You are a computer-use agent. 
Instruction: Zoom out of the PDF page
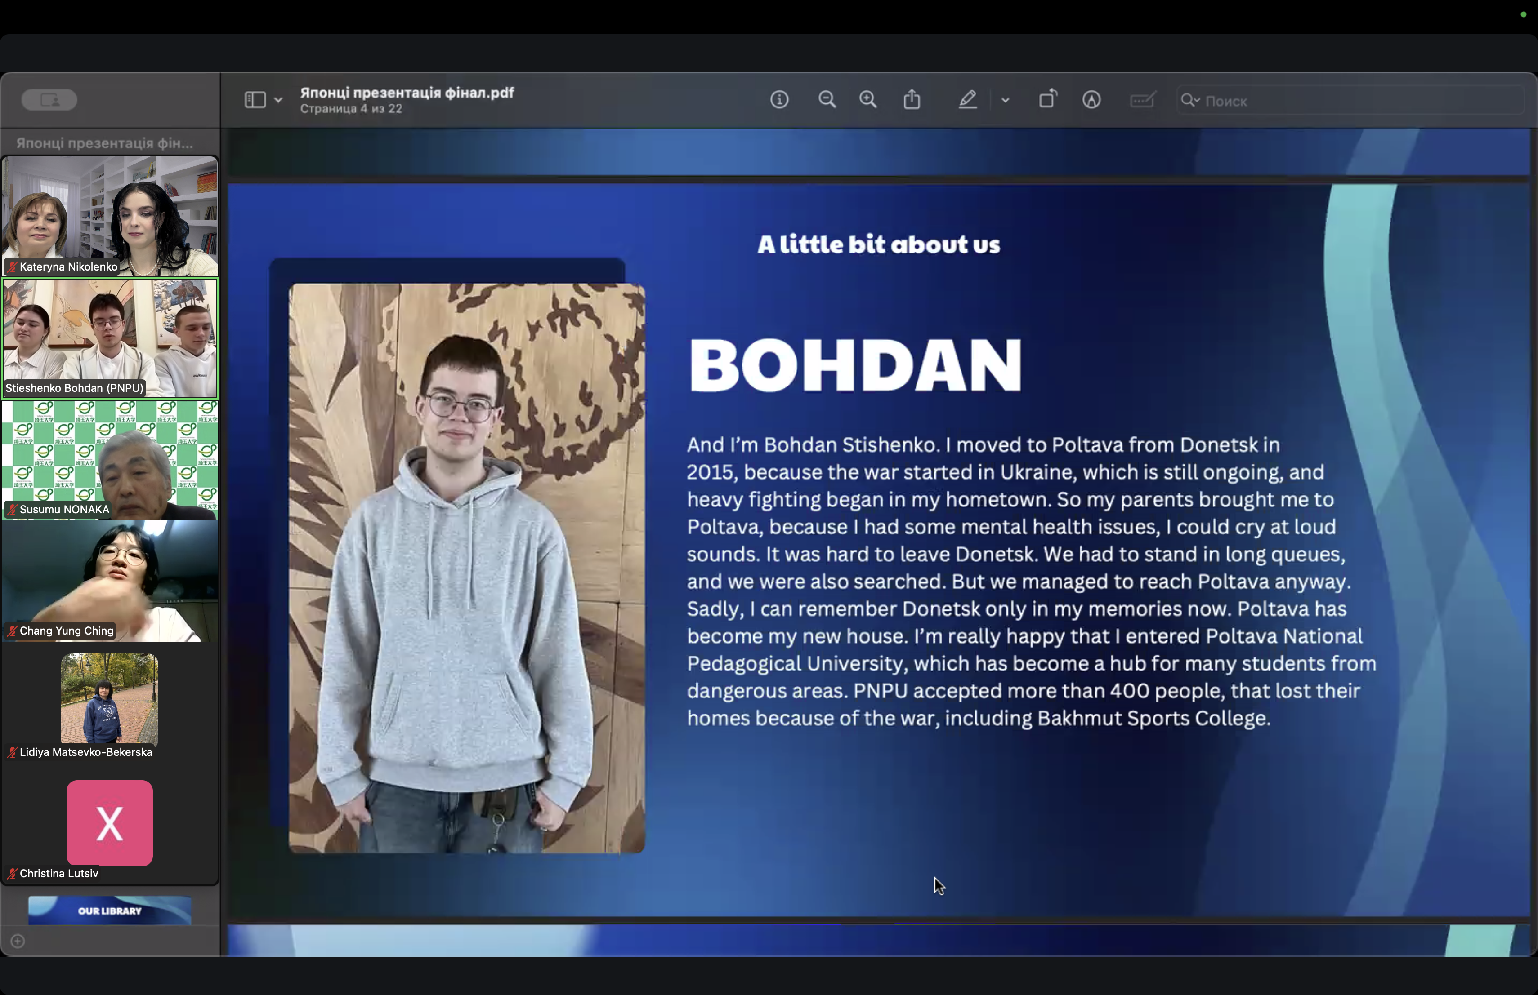pyautogui.click(x=827, y=100)
